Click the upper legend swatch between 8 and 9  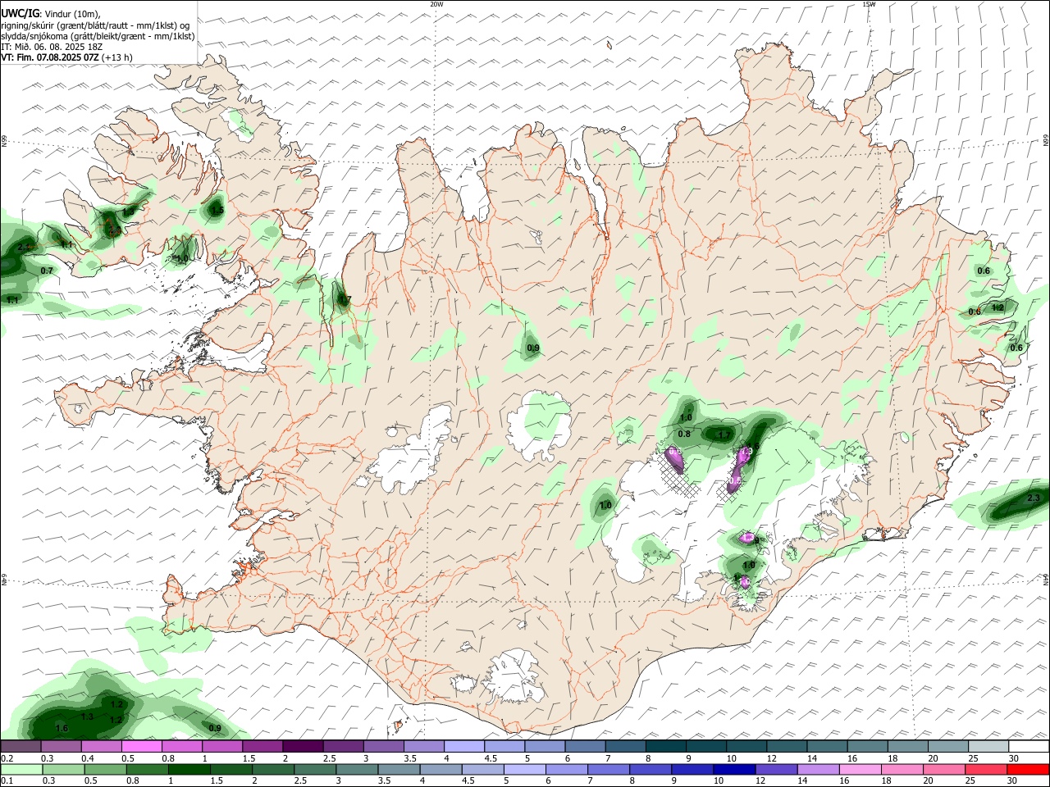tap(664, 747)
